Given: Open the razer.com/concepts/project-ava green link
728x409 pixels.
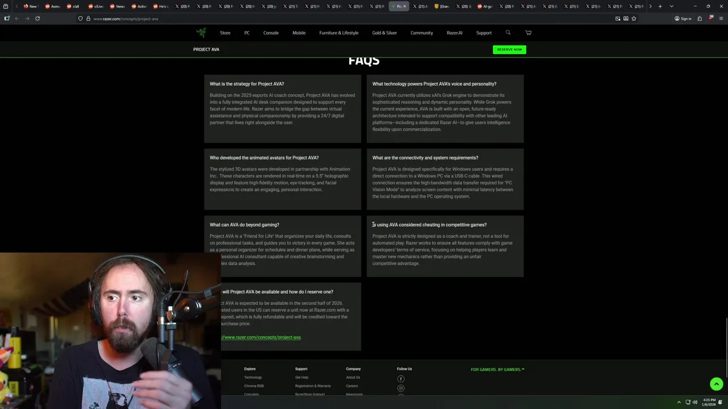Looking at the screenshot, I should [x=262, y=337].
